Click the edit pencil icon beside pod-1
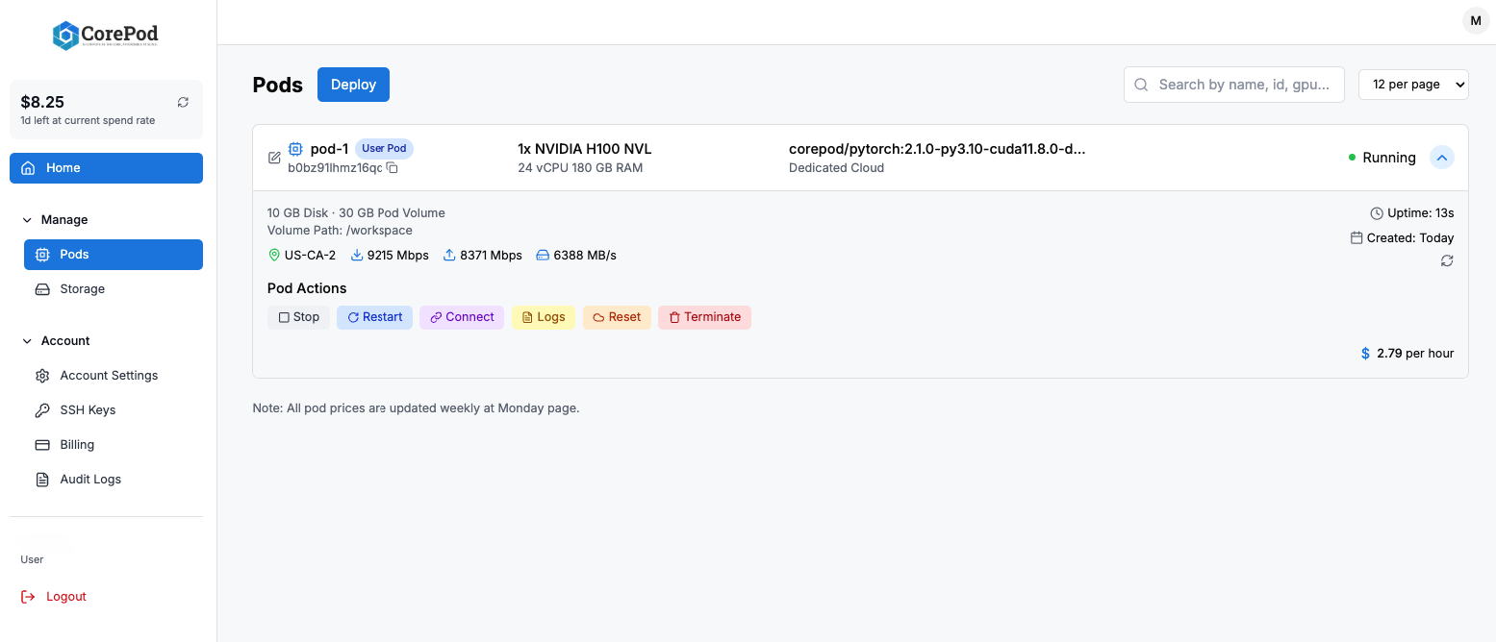This screenshot has height=642, width=1496. [x=274, y=158]
